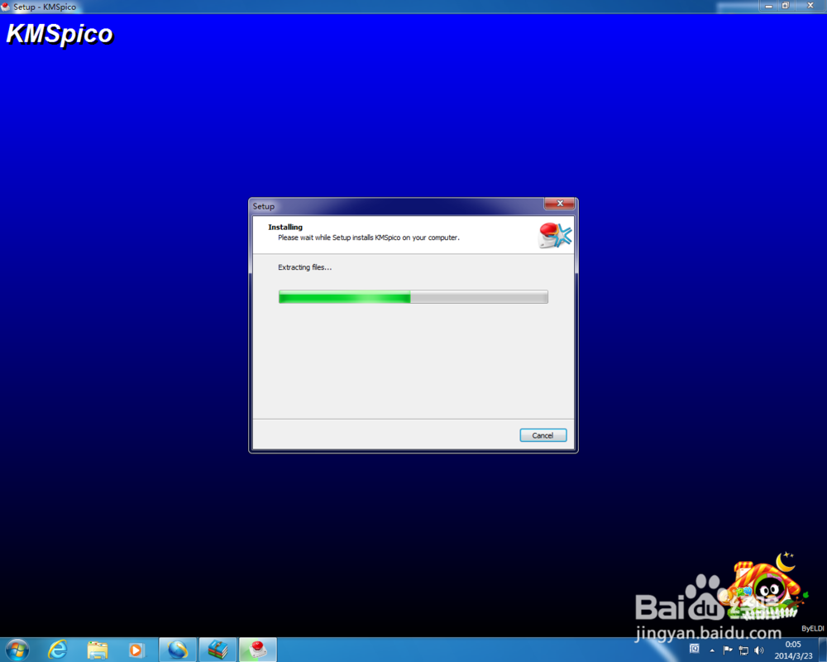Expand hidden icons in the system tray

pos(712,650)
